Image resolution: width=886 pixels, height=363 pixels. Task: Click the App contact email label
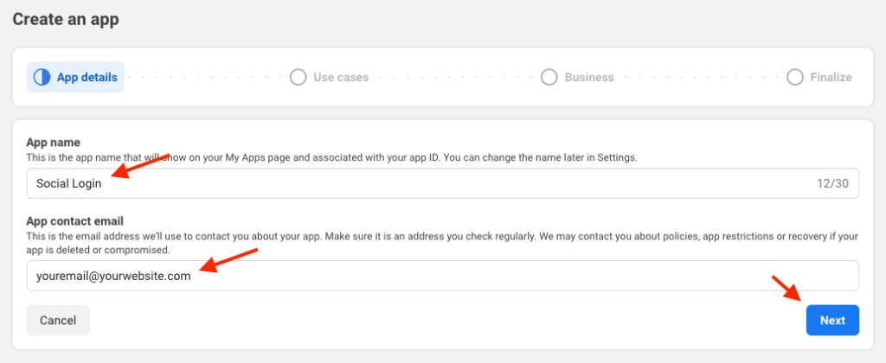click(x=74, y=220)
